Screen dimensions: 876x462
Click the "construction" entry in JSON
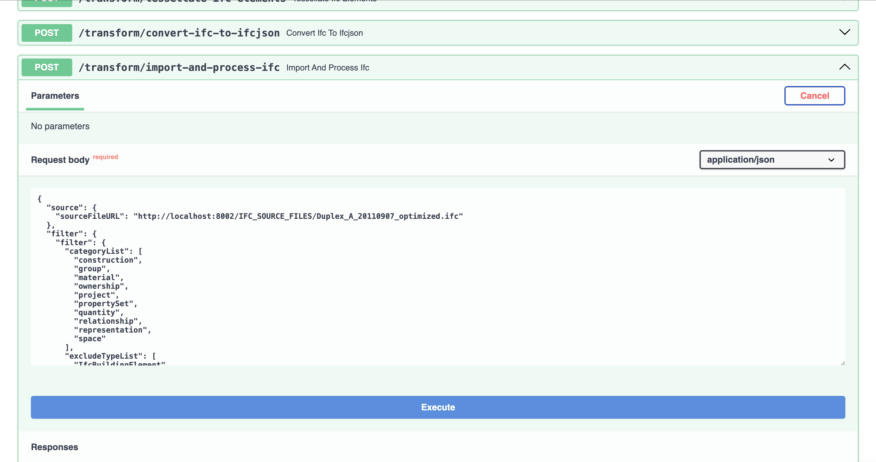coord(108,260)
